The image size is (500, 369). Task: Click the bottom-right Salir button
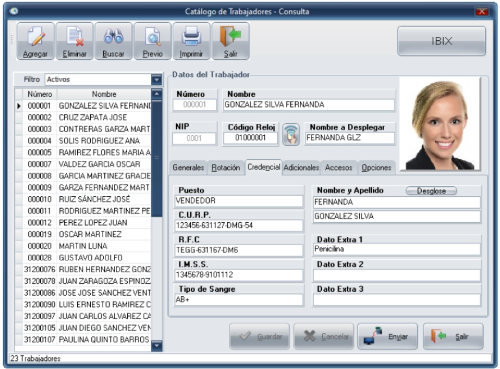[x=453, y=336]
